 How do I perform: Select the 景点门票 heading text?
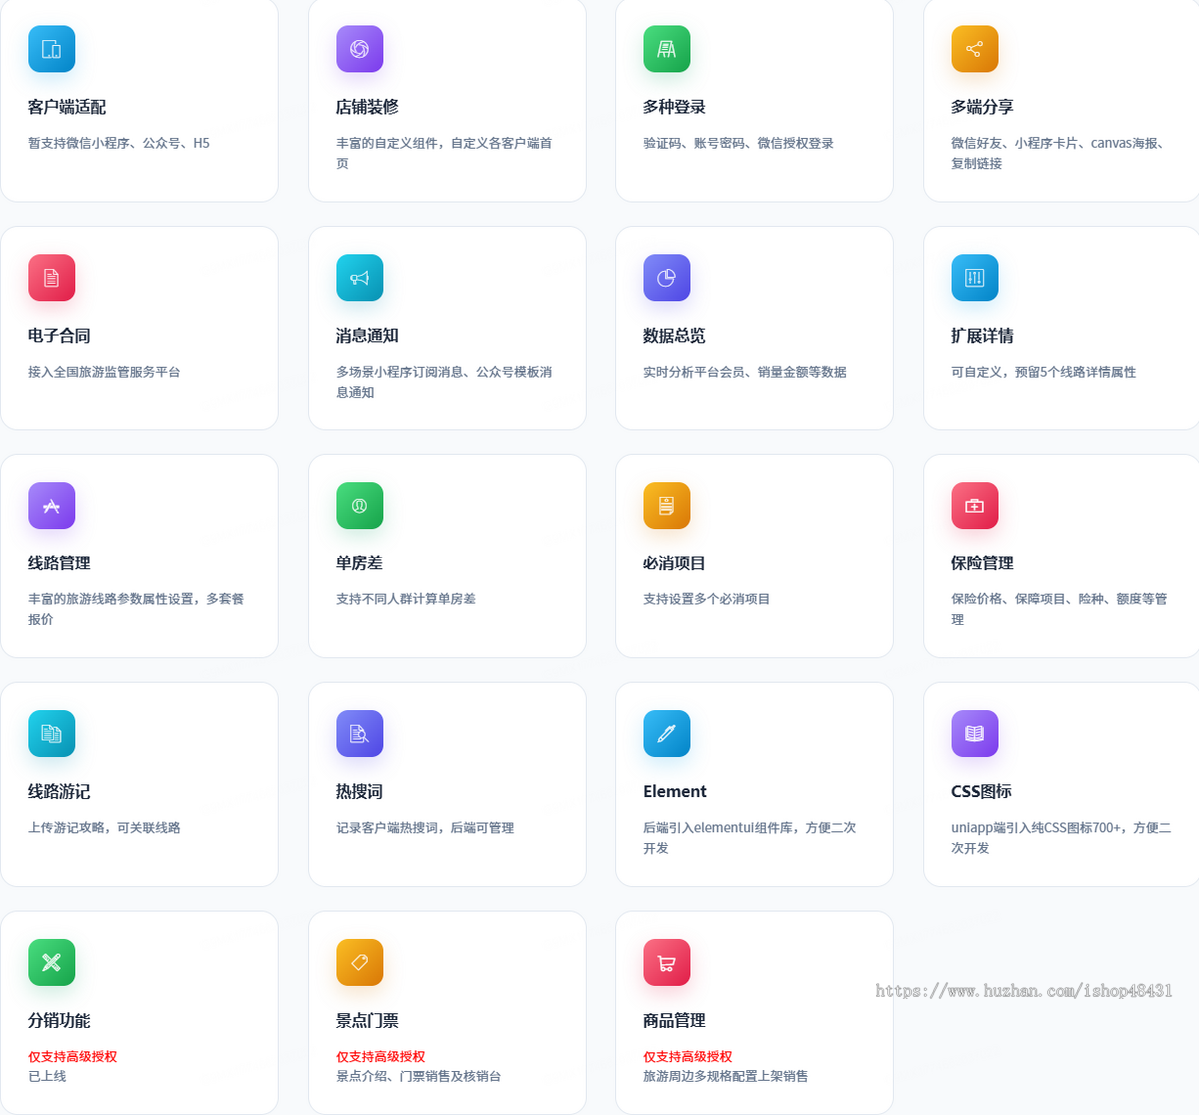[367, 1021]
